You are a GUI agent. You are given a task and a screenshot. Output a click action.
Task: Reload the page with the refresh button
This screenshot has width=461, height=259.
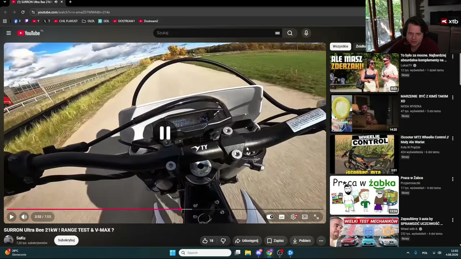pyautogui.click(x=23, y=12)
